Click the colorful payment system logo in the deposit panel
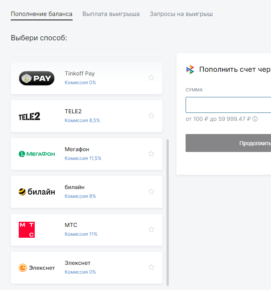This screenshot has height=290, width=271. [190, 69]
